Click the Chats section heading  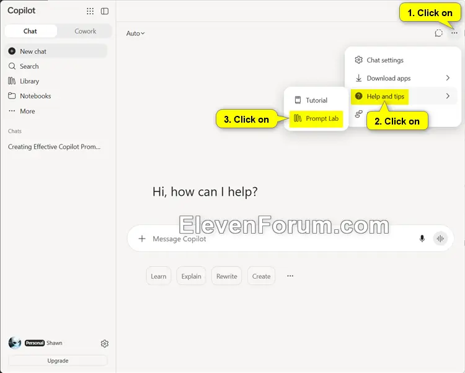tap(15, 131)
